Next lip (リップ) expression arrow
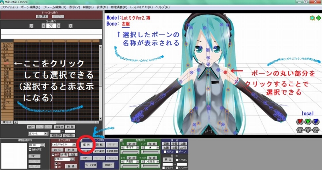 point(158,148)
